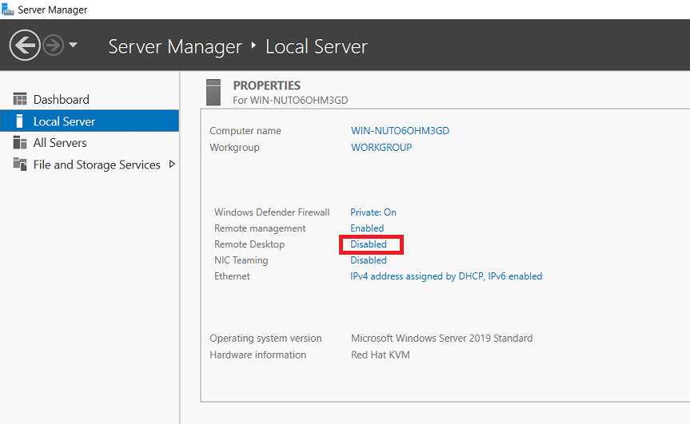690x424 pixels.
Task: Click the back navigation arrow
Action: (x=25, y=45)
